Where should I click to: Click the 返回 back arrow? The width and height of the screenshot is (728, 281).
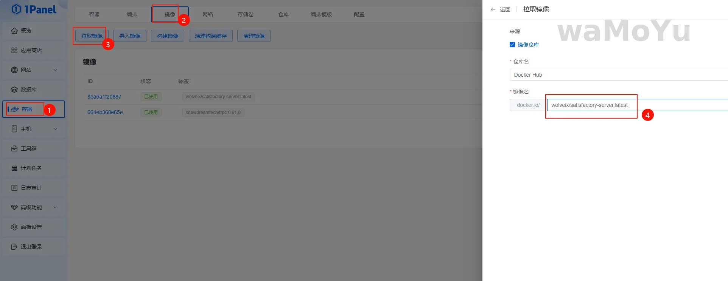[493, 9]
